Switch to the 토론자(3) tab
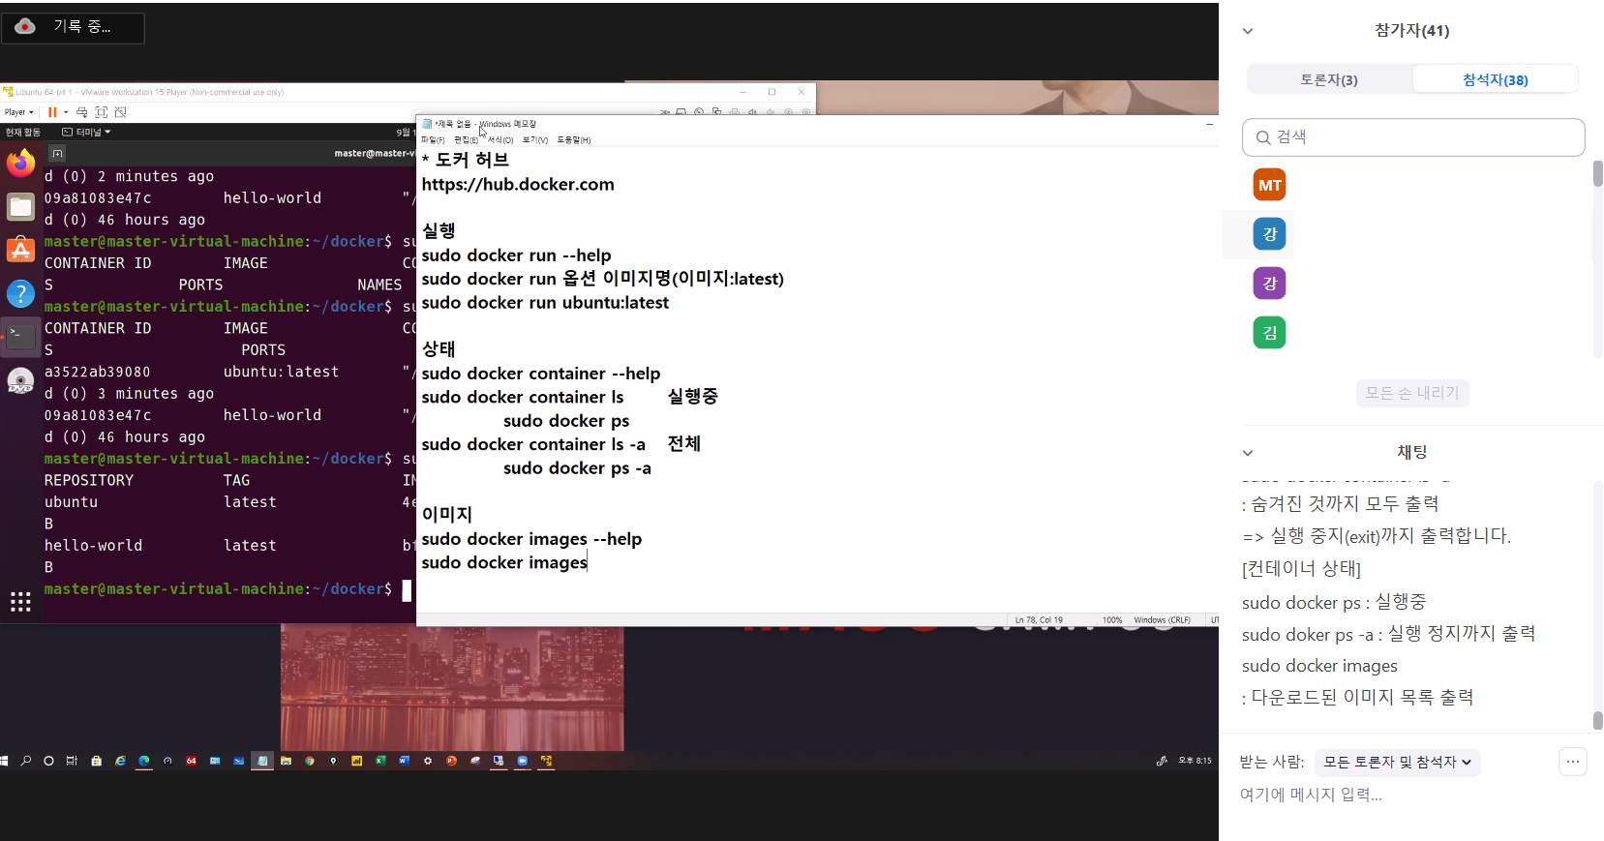Screen dimensions: 1604x841 pyautogui.click(x=1328, y=80)
